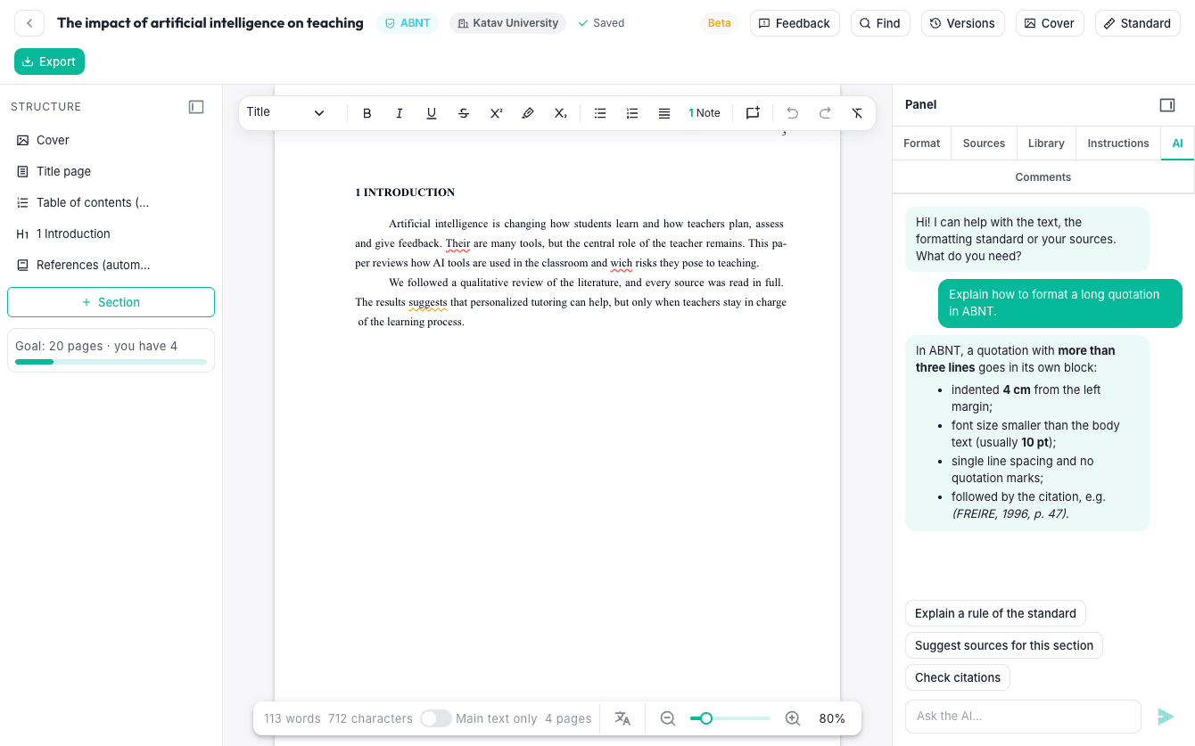
Task: Insert a bulleted list
Action: click(x=600, y=113)
